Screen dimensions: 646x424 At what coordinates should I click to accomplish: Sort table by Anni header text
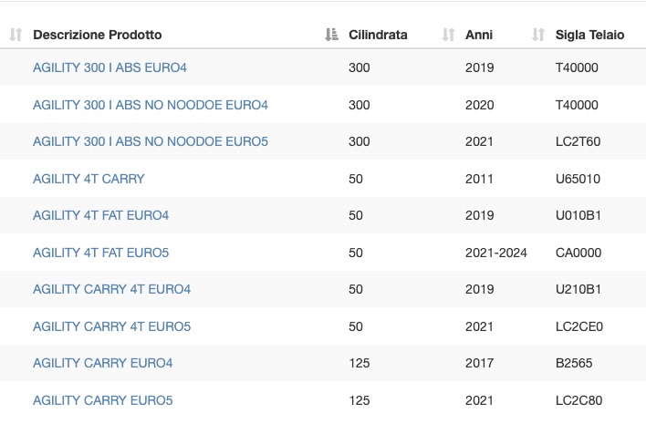coord(479,35)
